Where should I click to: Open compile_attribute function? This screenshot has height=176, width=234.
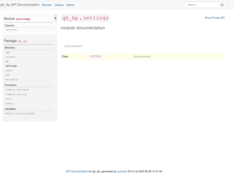[17, 90]
